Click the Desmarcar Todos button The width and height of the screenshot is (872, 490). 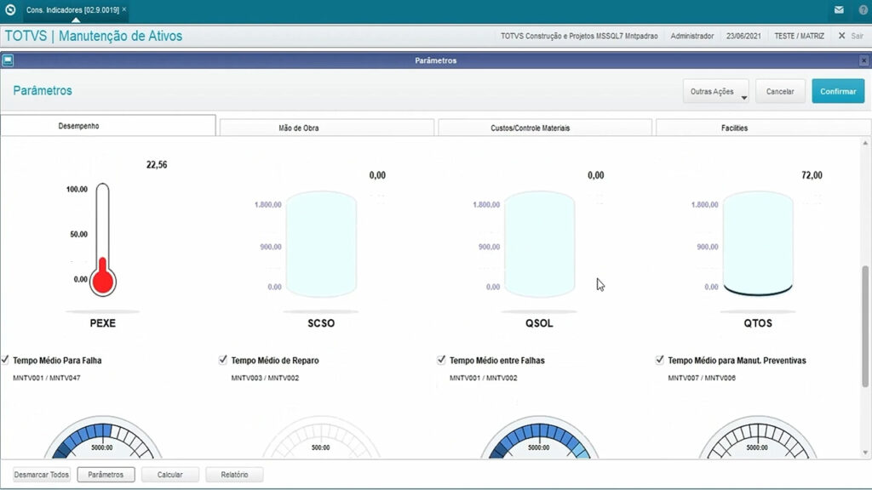click(x=42, y=475)
